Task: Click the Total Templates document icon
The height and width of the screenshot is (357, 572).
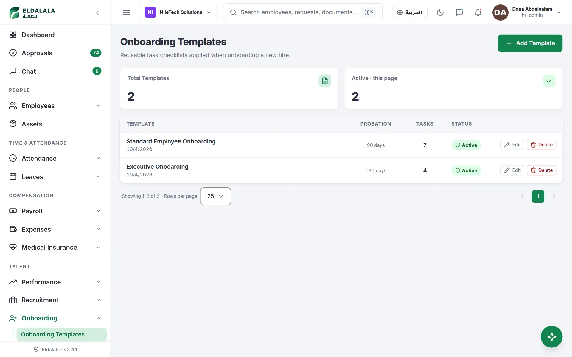Action: (x=325, y=81)
